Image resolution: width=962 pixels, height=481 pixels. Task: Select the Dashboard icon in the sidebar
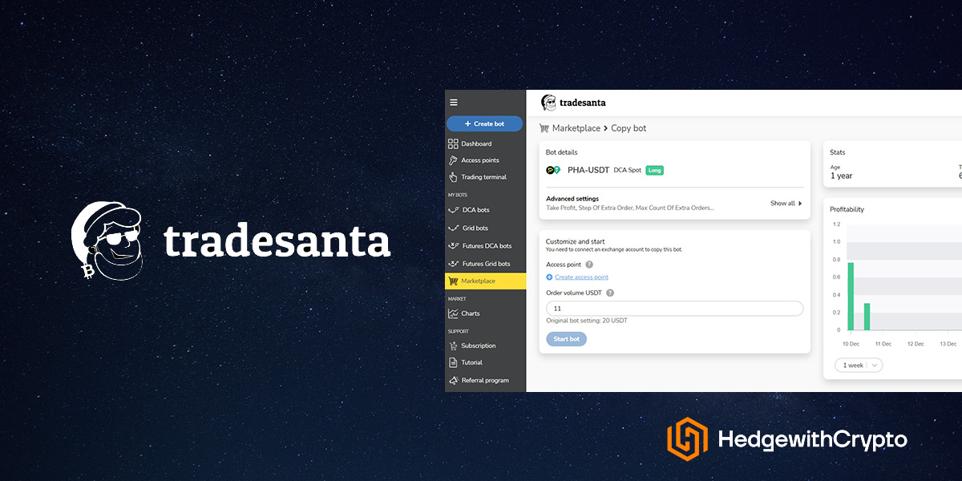click(x=455, y=143)
